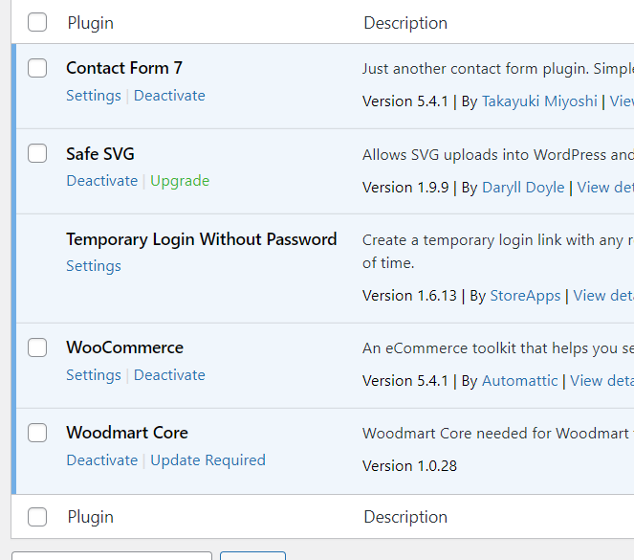634x560 pixels.
Task: Click Version 5.4.1 in WooCommerce row
Action: point(405,381)
